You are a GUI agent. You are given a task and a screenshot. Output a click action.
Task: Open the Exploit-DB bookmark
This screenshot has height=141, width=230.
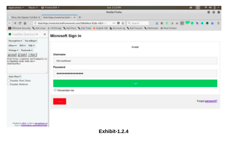(100, 28)
